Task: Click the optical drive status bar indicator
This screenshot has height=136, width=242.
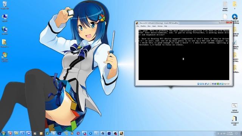Action: (x=201, y=84)
